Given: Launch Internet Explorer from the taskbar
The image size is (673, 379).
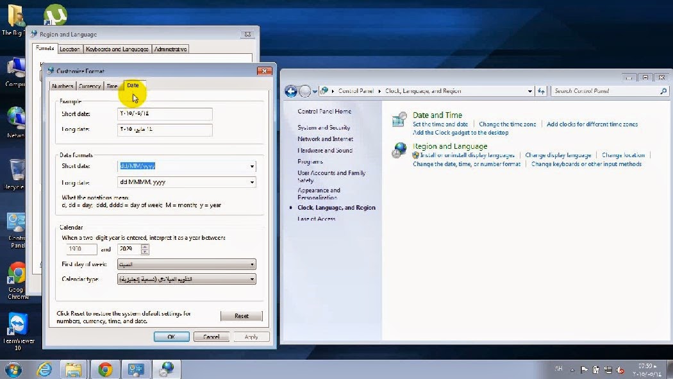Looking at the screenshot, I should click(44, 369).
